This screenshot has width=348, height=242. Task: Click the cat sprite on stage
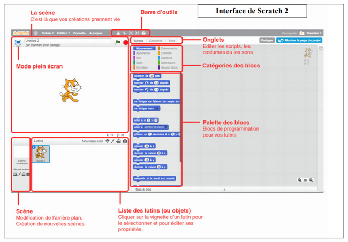[x=71, y=90]
